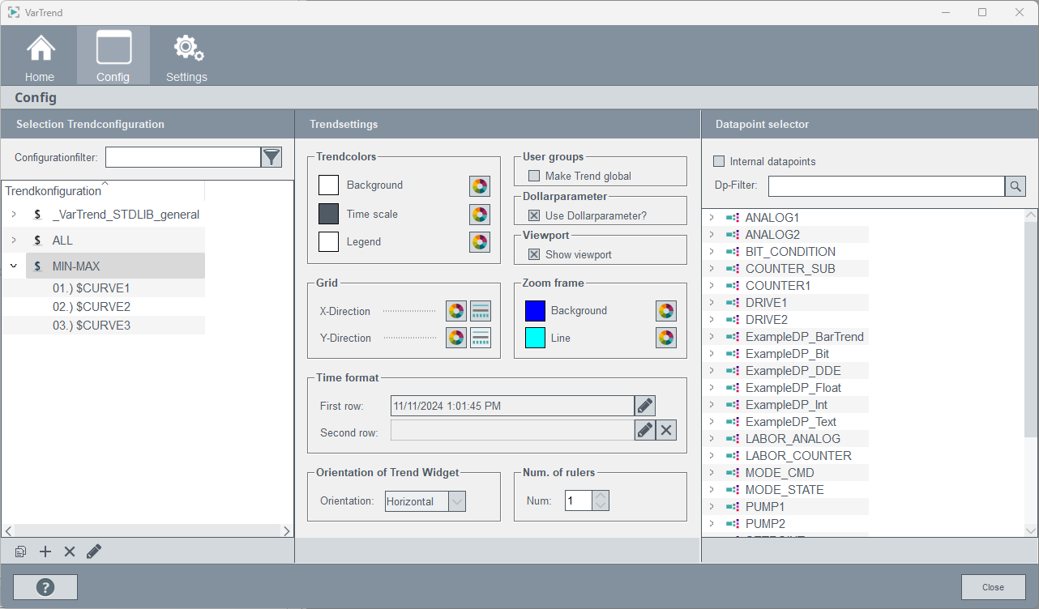Click X-Direction grid line style icon
The image size is (1039, 609).
pyautogui.click(x=481, y=311)
